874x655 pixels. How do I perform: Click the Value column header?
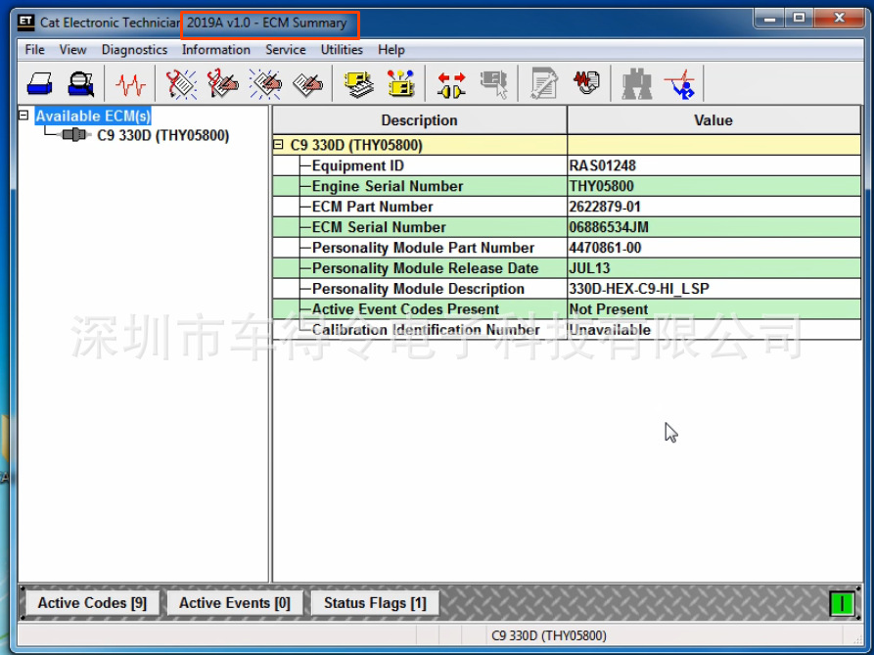point(713,120)
